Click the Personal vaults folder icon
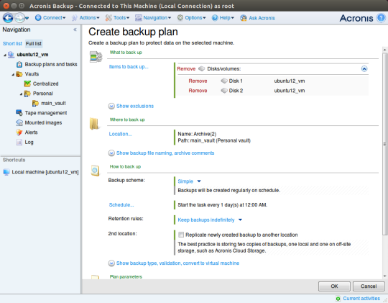The height and width of the screenshot is (303, 388). [x=27, y=94]
